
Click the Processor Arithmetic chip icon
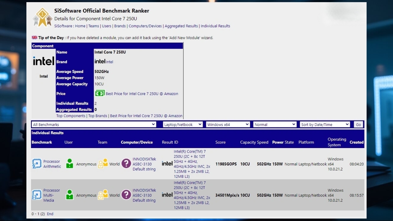[37, 164]
